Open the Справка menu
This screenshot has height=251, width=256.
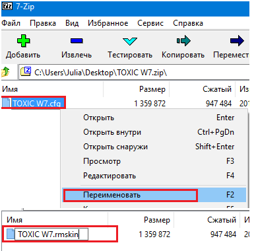coord(188,23)
